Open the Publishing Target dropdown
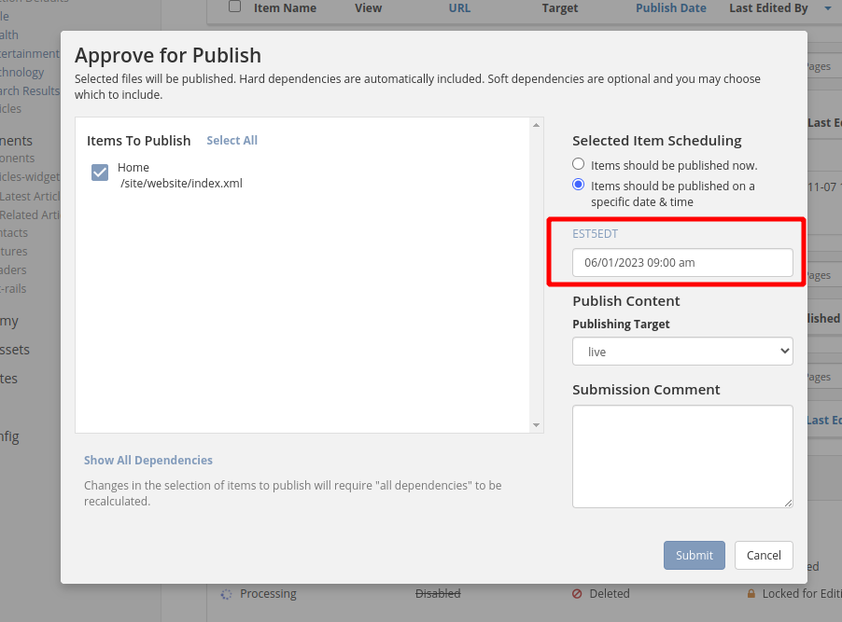Screen dimensions: 842x622 [681, 351]
